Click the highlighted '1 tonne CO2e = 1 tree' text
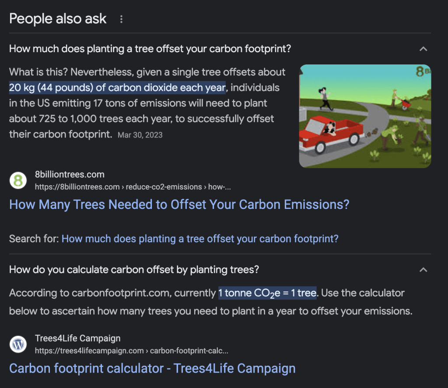 pyautogui.click(x=267, y=293)
